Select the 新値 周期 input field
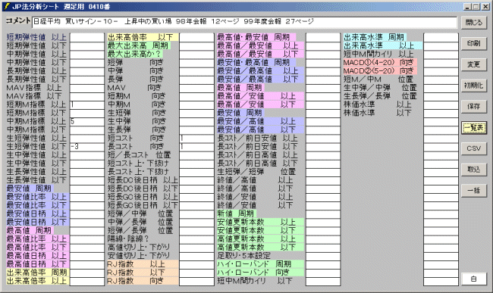The height and width of the screenshot is (293, 493). pyautogui.click(x=323, y=214)
